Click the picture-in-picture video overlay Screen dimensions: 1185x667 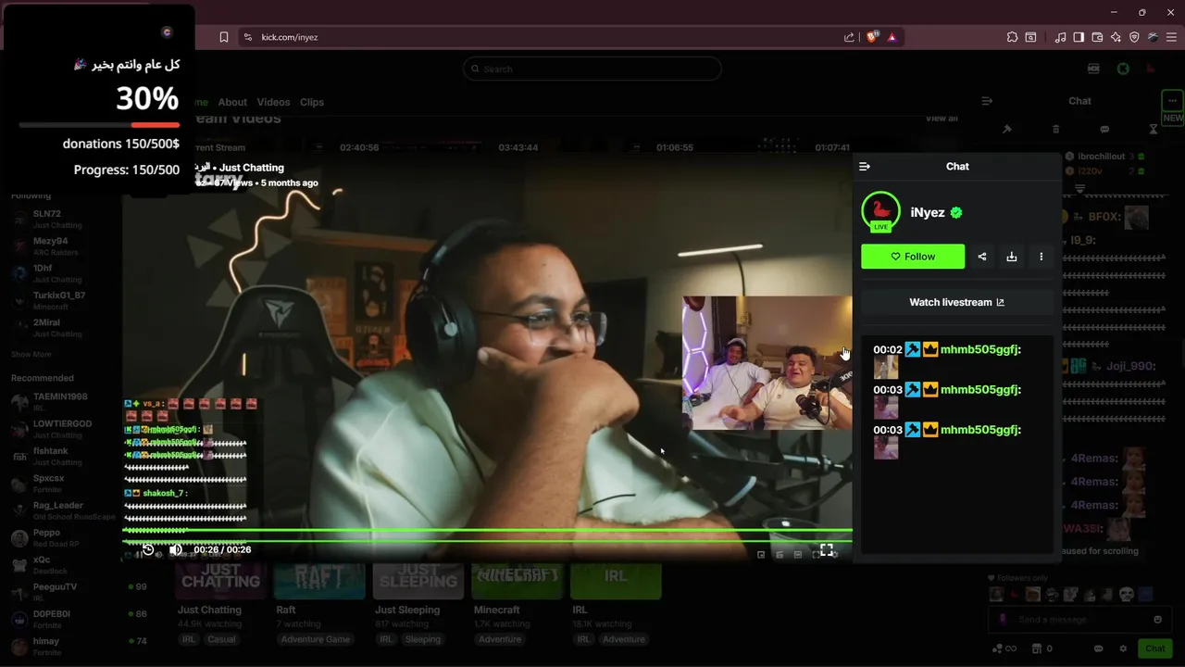click(767, 363)
